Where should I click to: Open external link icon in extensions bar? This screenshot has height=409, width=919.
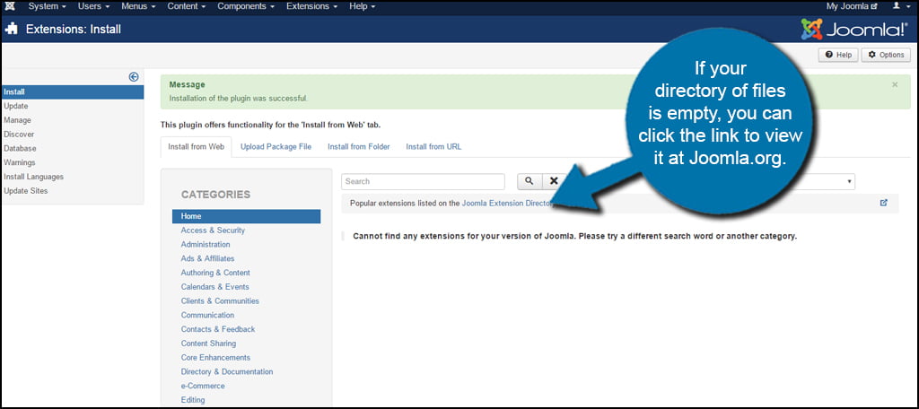click(x=884, y=203)
